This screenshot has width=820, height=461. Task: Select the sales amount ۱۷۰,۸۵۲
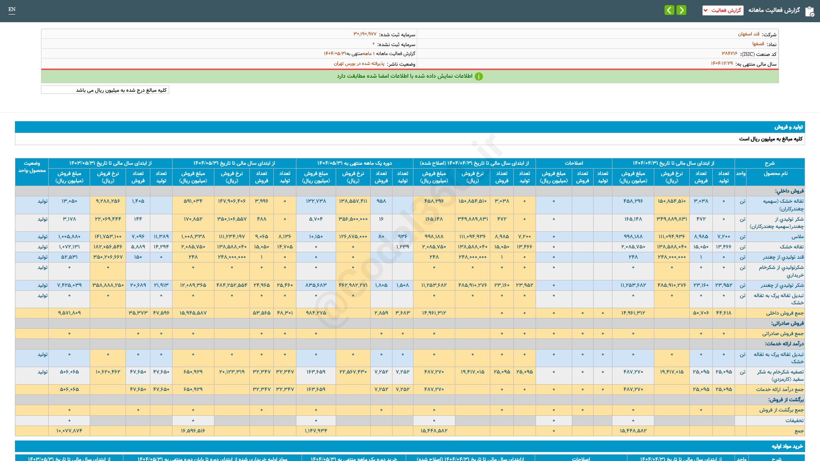pyautogui.click(x=193, y=219)
